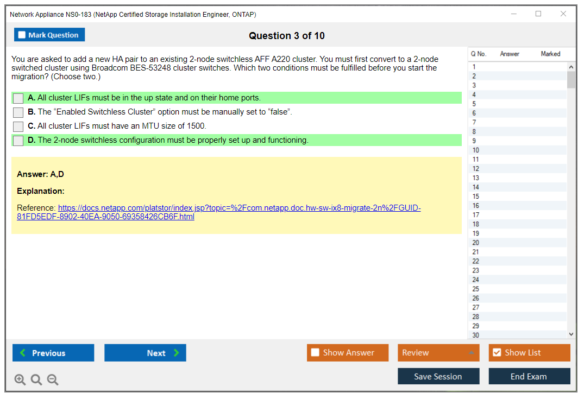Click the End Exam button
The width and height of the screenshot is (584, 399).
tap(529, 376)
